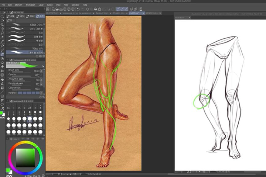Image resolution: width=266 pixels, height=177 pixels.
Task: Select the Lasso selection tool
Action: pyautogui.click(x=2, y=33)
